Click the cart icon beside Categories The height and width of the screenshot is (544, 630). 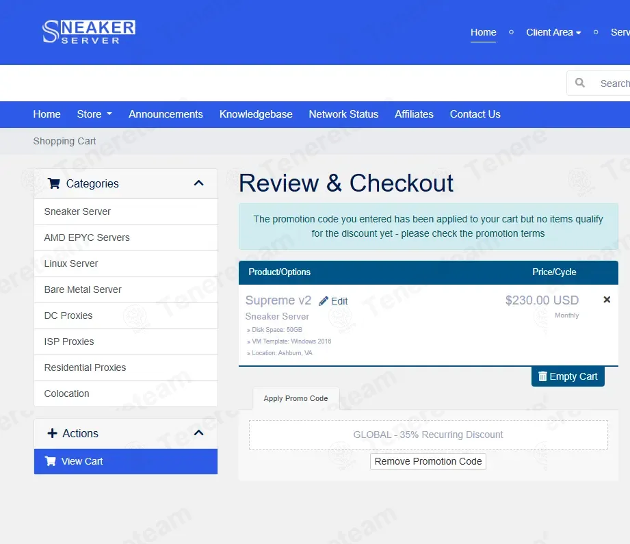point(54,183)
